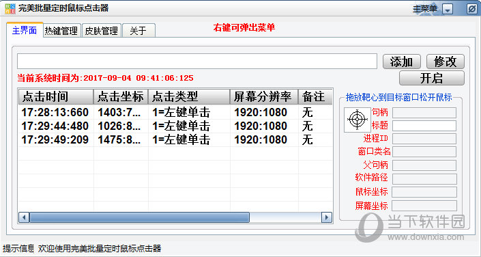Click the 屏幕坐标 field

(424, 206)
